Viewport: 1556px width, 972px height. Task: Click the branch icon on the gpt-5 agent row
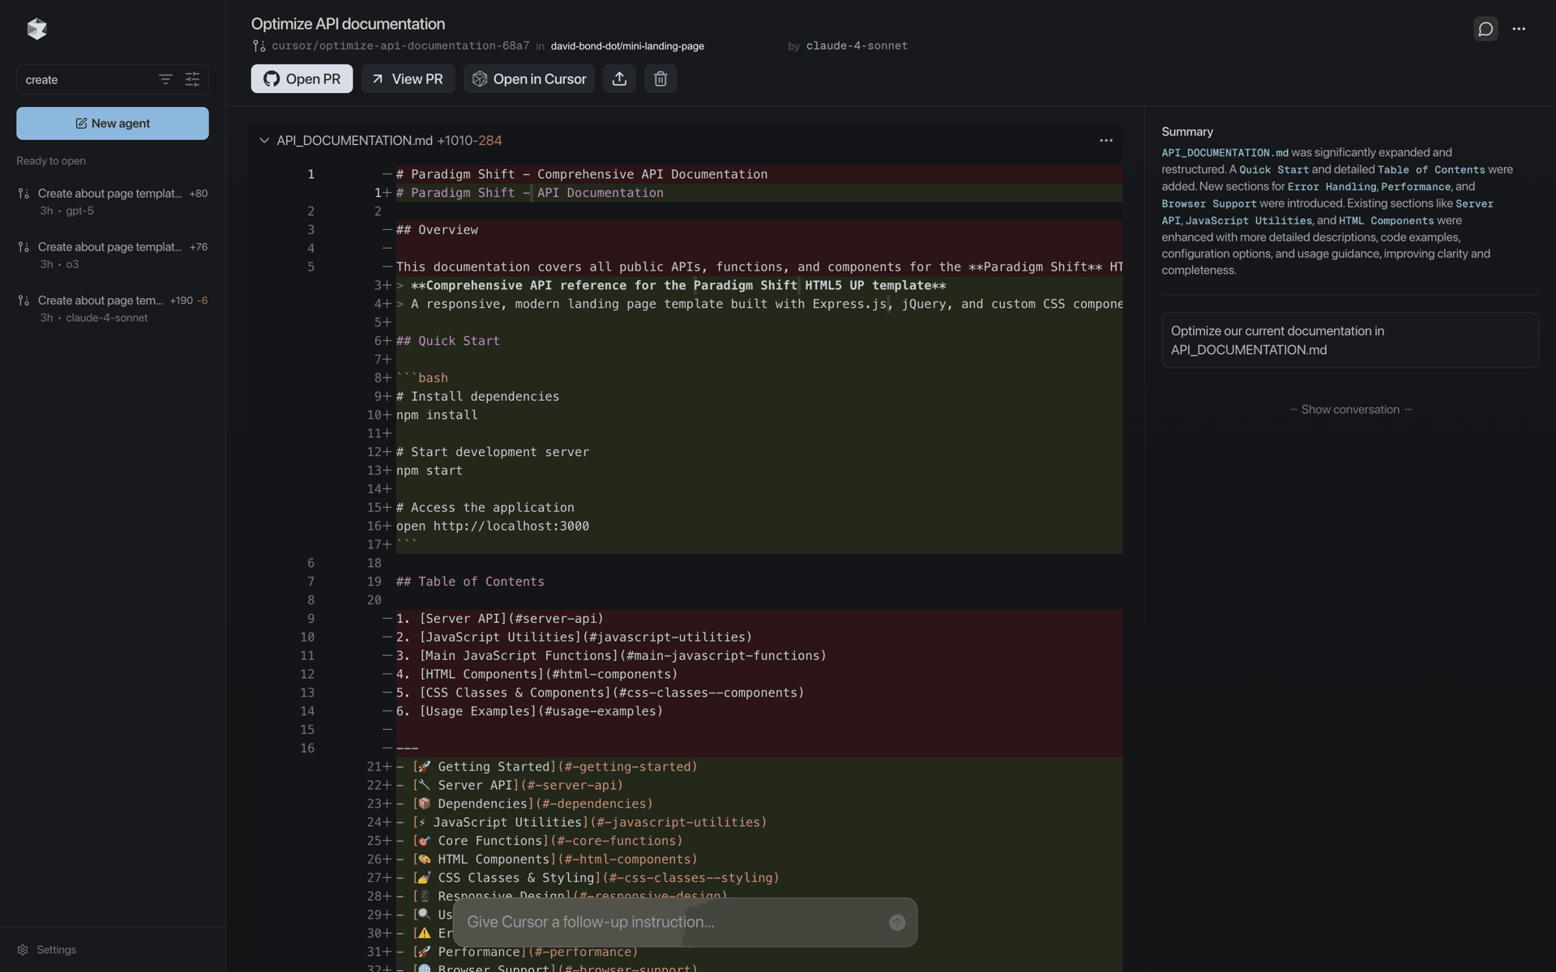point(24,194)
